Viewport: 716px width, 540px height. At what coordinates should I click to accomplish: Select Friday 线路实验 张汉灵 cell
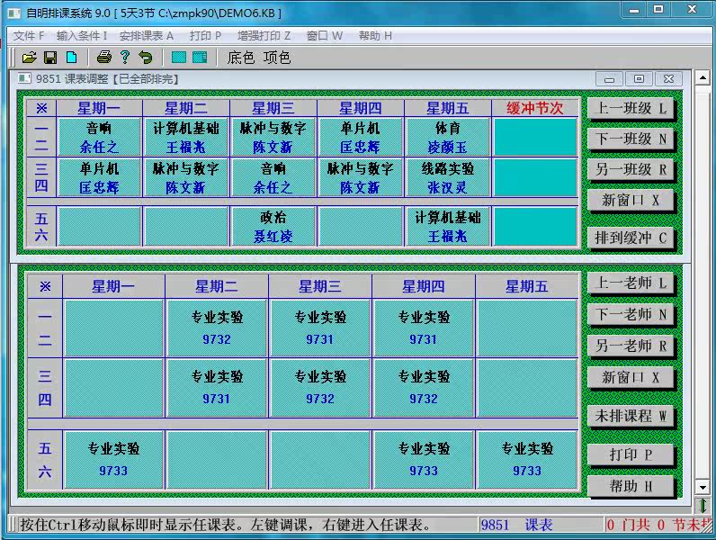point(448,177)
